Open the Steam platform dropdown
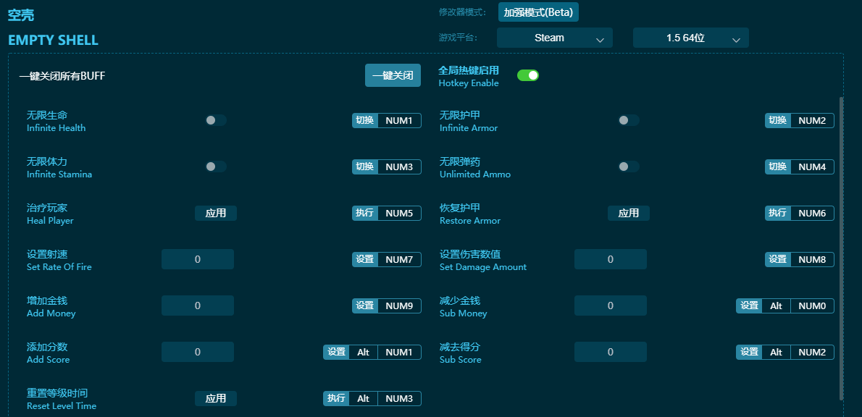 555,38
